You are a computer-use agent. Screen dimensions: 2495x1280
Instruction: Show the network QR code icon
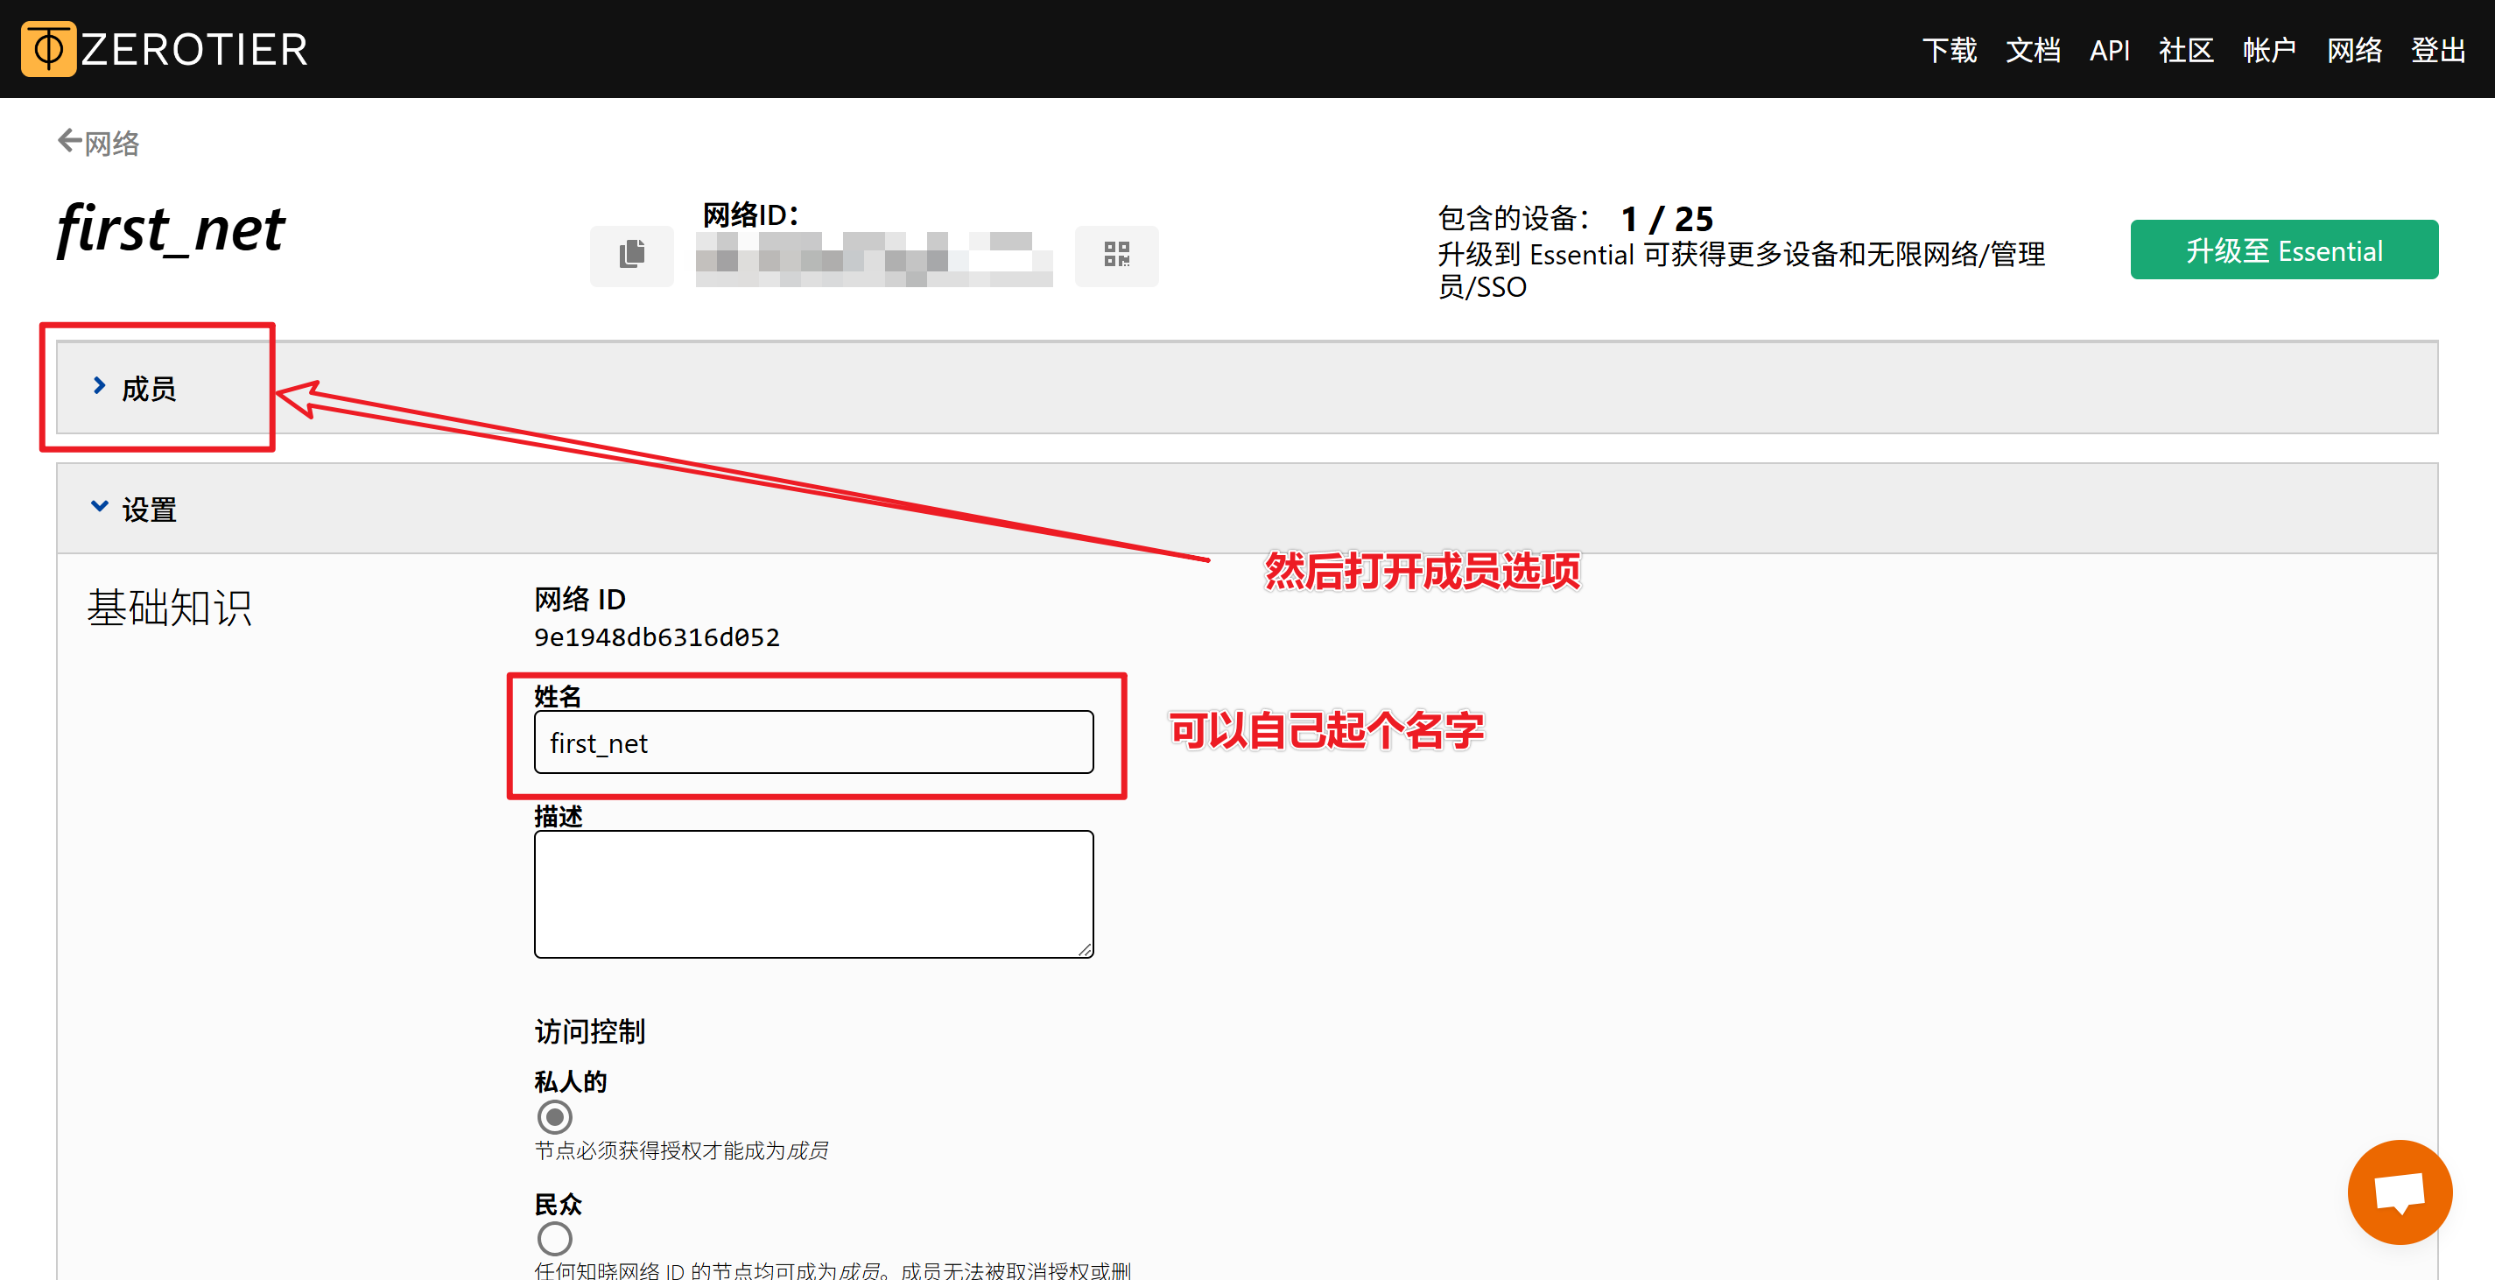[x=1117, y=255]
